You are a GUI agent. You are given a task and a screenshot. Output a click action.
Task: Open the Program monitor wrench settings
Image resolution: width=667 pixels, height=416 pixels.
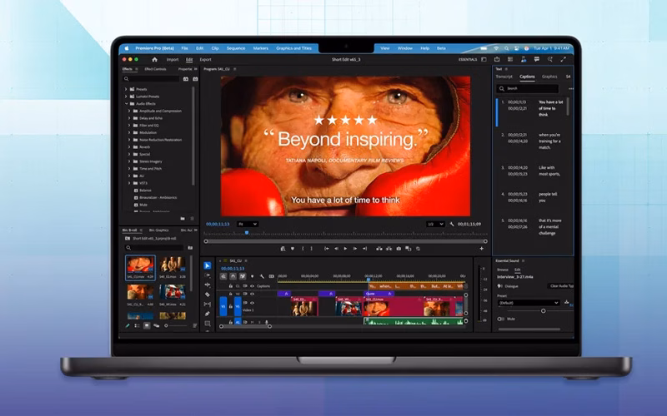tap(452, 224)
